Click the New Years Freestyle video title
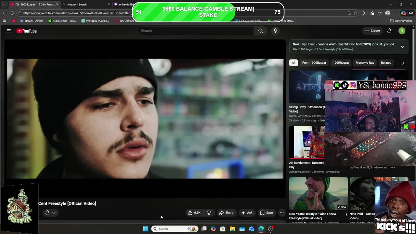Viewport: 416px width, 234px height. 313,216
